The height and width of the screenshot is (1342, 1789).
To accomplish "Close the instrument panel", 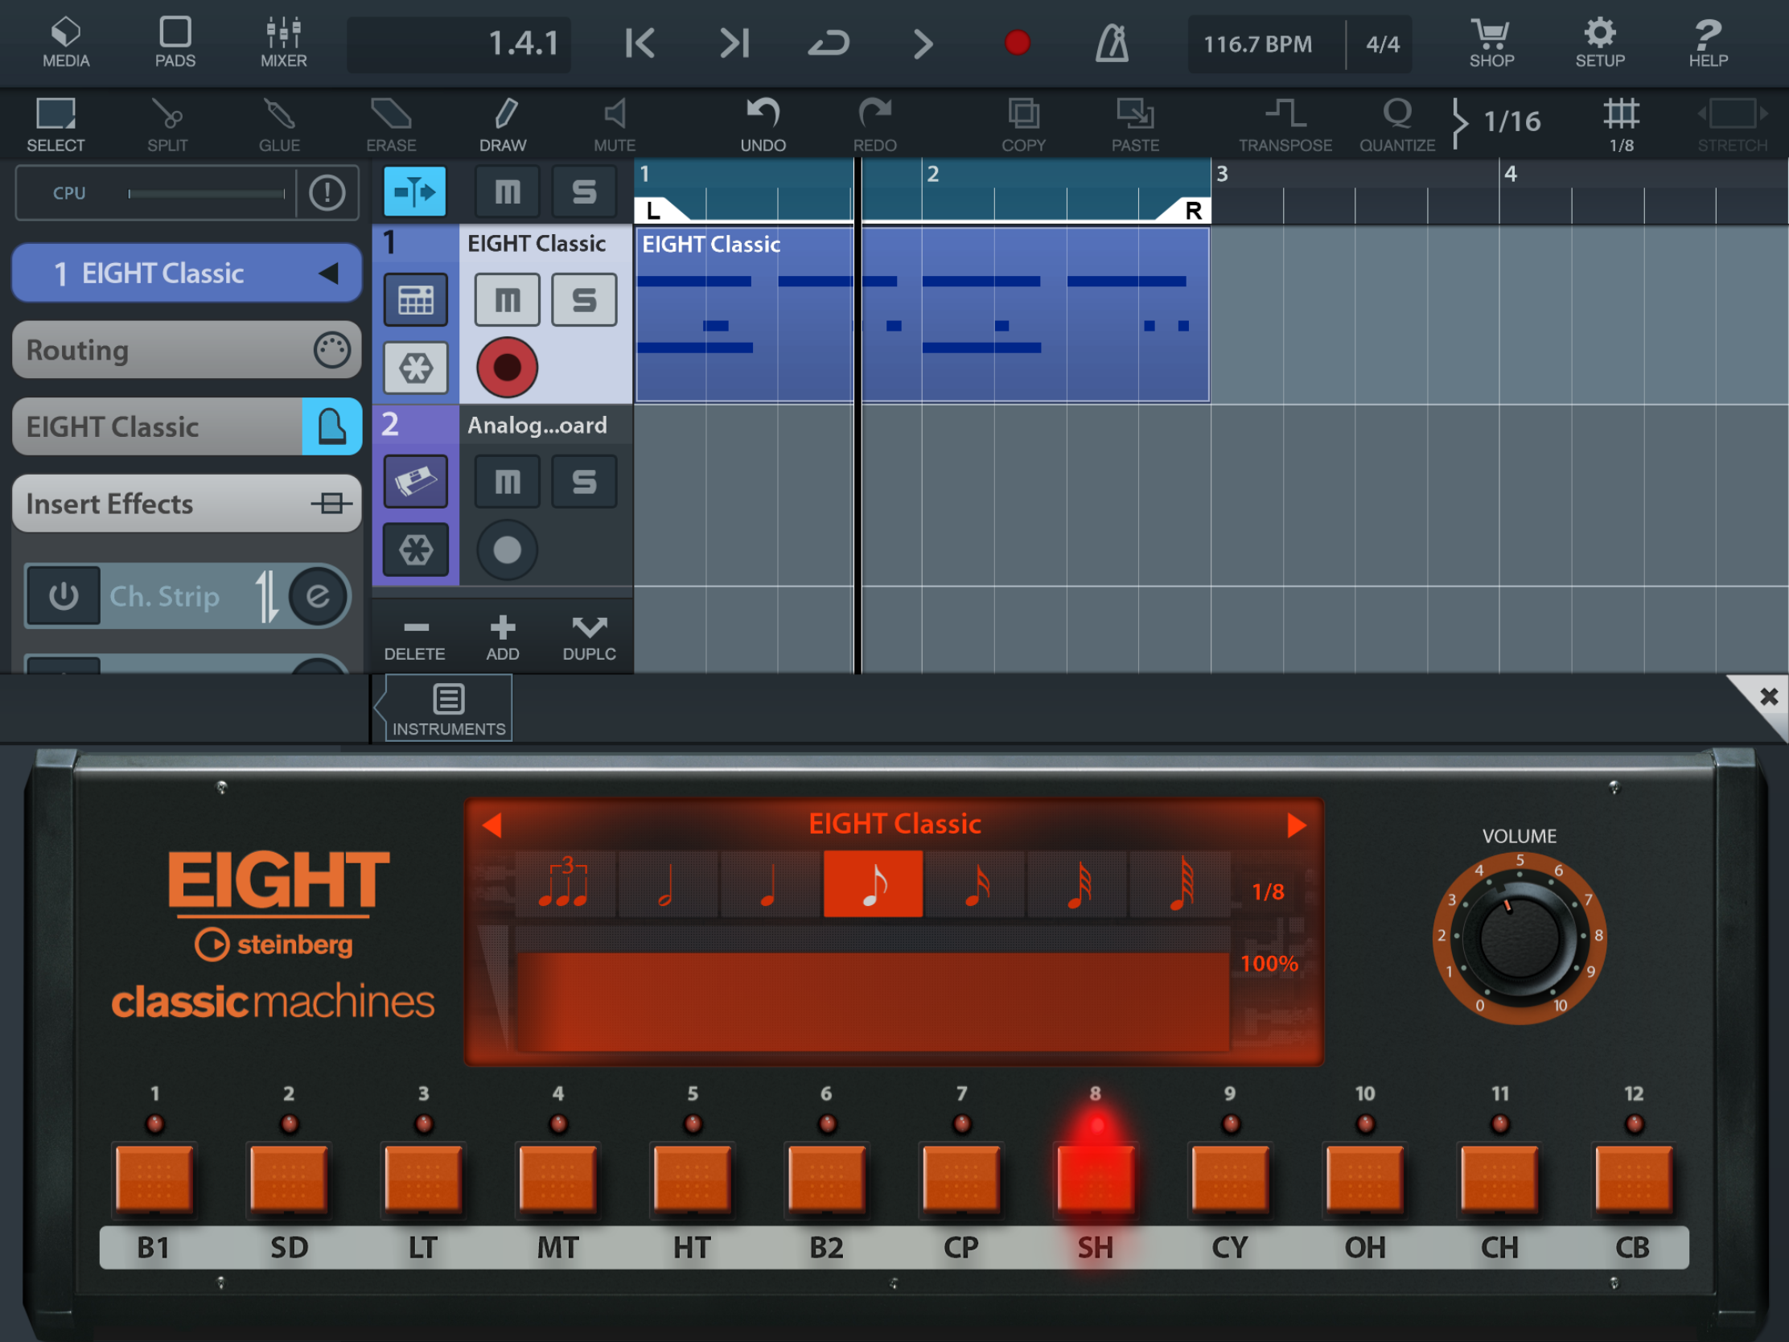I will [x=1768, y=697].
